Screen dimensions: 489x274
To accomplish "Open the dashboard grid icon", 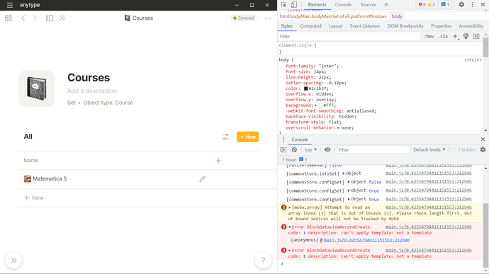I will (x=9, y=18).
